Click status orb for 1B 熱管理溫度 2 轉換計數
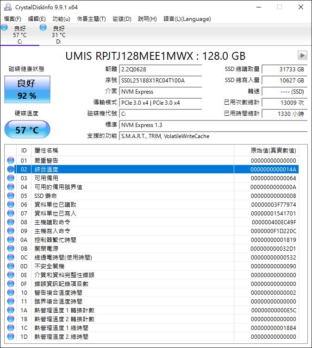Screen dimensions: 312x348 pos(11,319)
